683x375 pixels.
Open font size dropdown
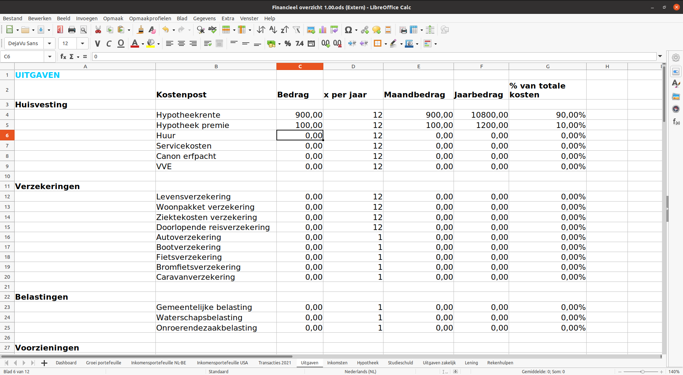83,43
